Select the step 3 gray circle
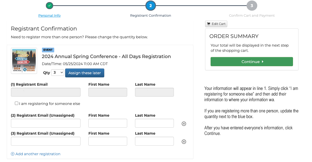Viewport: 312px width, 162px height. click(x=252, y=5)
